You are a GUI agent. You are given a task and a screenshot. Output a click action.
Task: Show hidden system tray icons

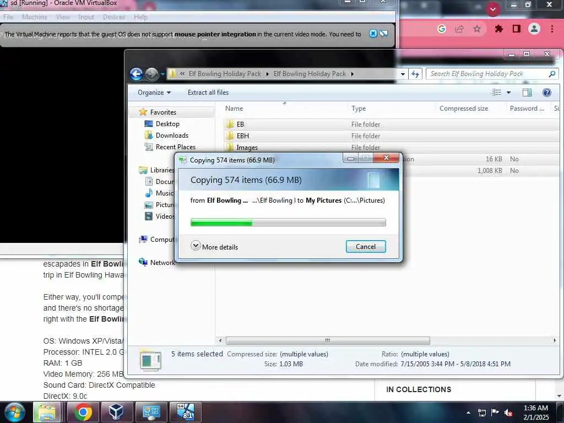(x=468, y=413)
